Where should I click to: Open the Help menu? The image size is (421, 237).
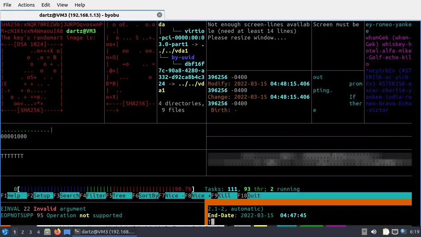coord(80,5)
